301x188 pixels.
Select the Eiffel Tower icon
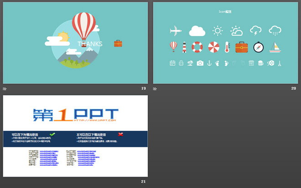[280, 63]
